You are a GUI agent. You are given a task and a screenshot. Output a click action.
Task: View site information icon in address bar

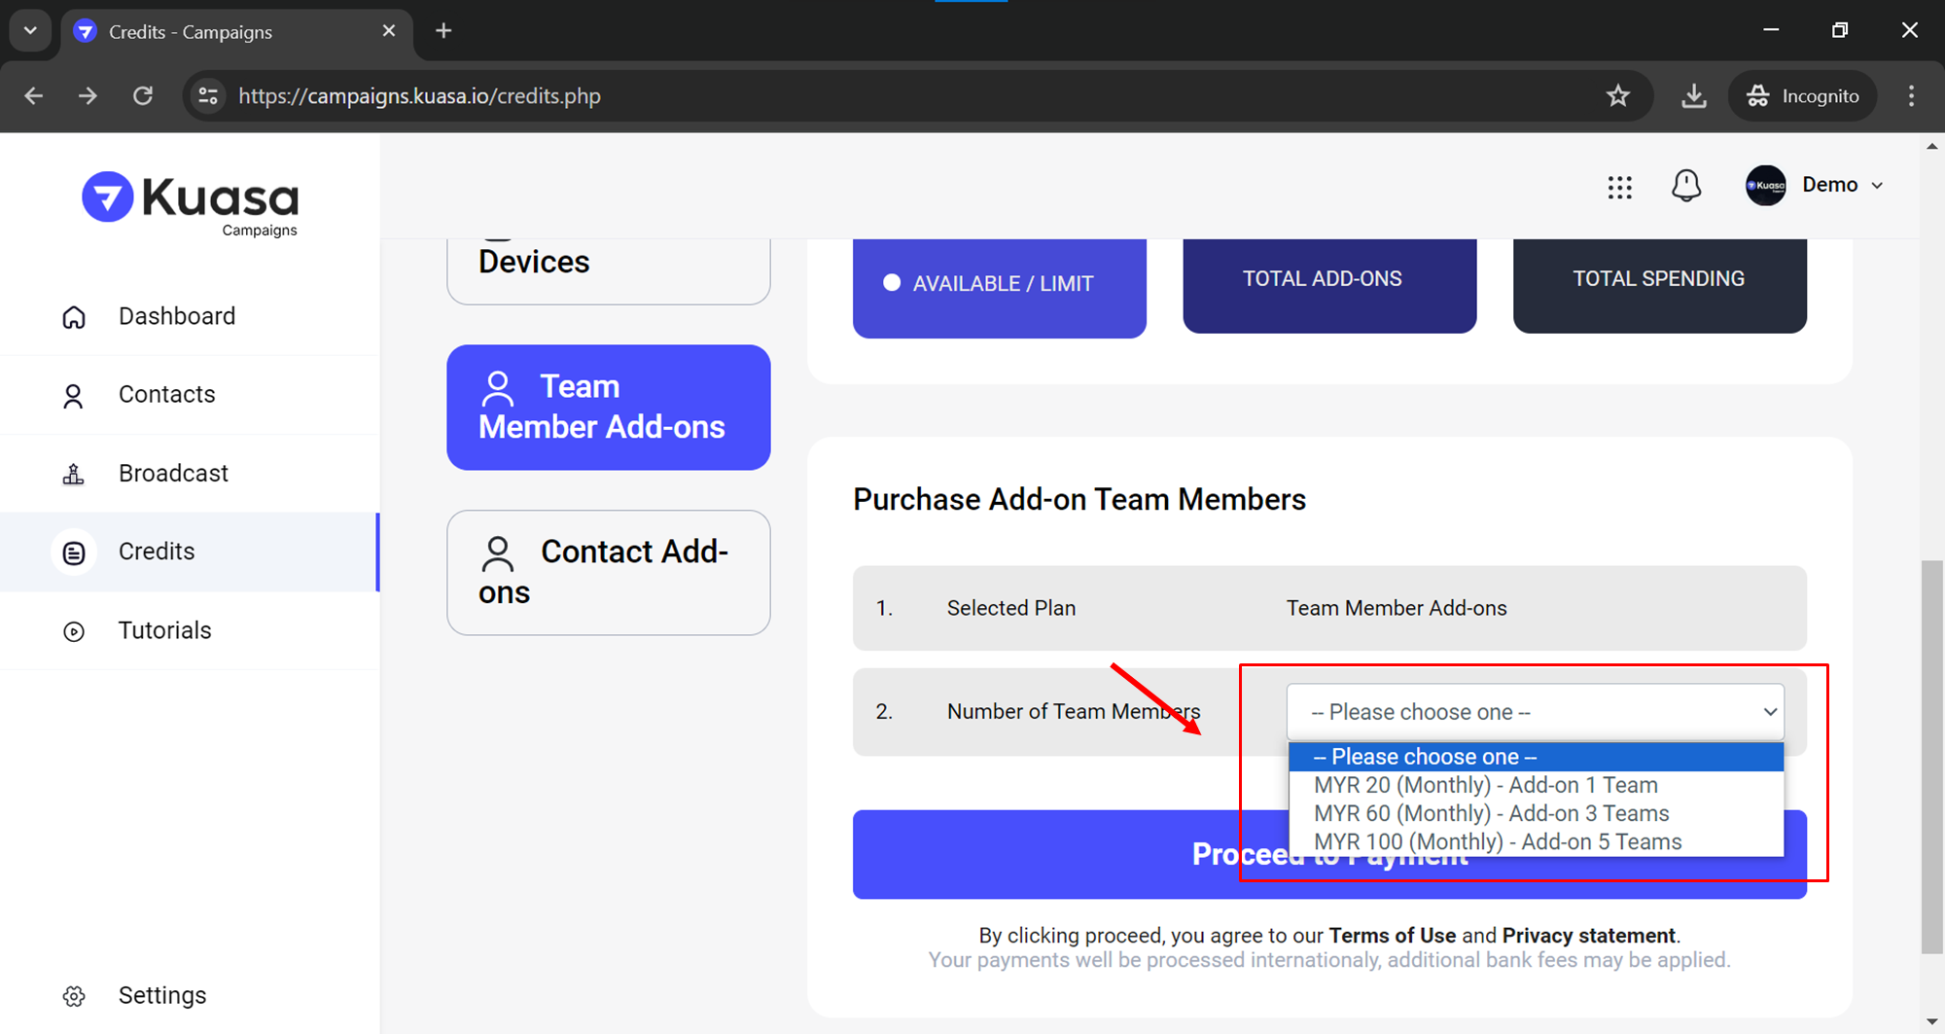tap(208, 96)
